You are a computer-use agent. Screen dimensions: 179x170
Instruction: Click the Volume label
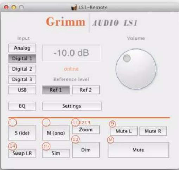click(x=136, y=38)
